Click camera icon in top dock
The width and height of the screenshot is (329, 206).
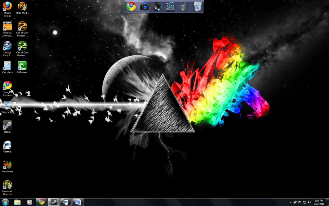click(x=144, y=6)
